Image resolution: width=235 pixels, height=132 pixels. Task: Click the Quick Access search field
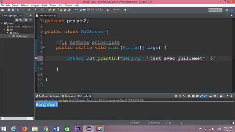click(215, 10)
